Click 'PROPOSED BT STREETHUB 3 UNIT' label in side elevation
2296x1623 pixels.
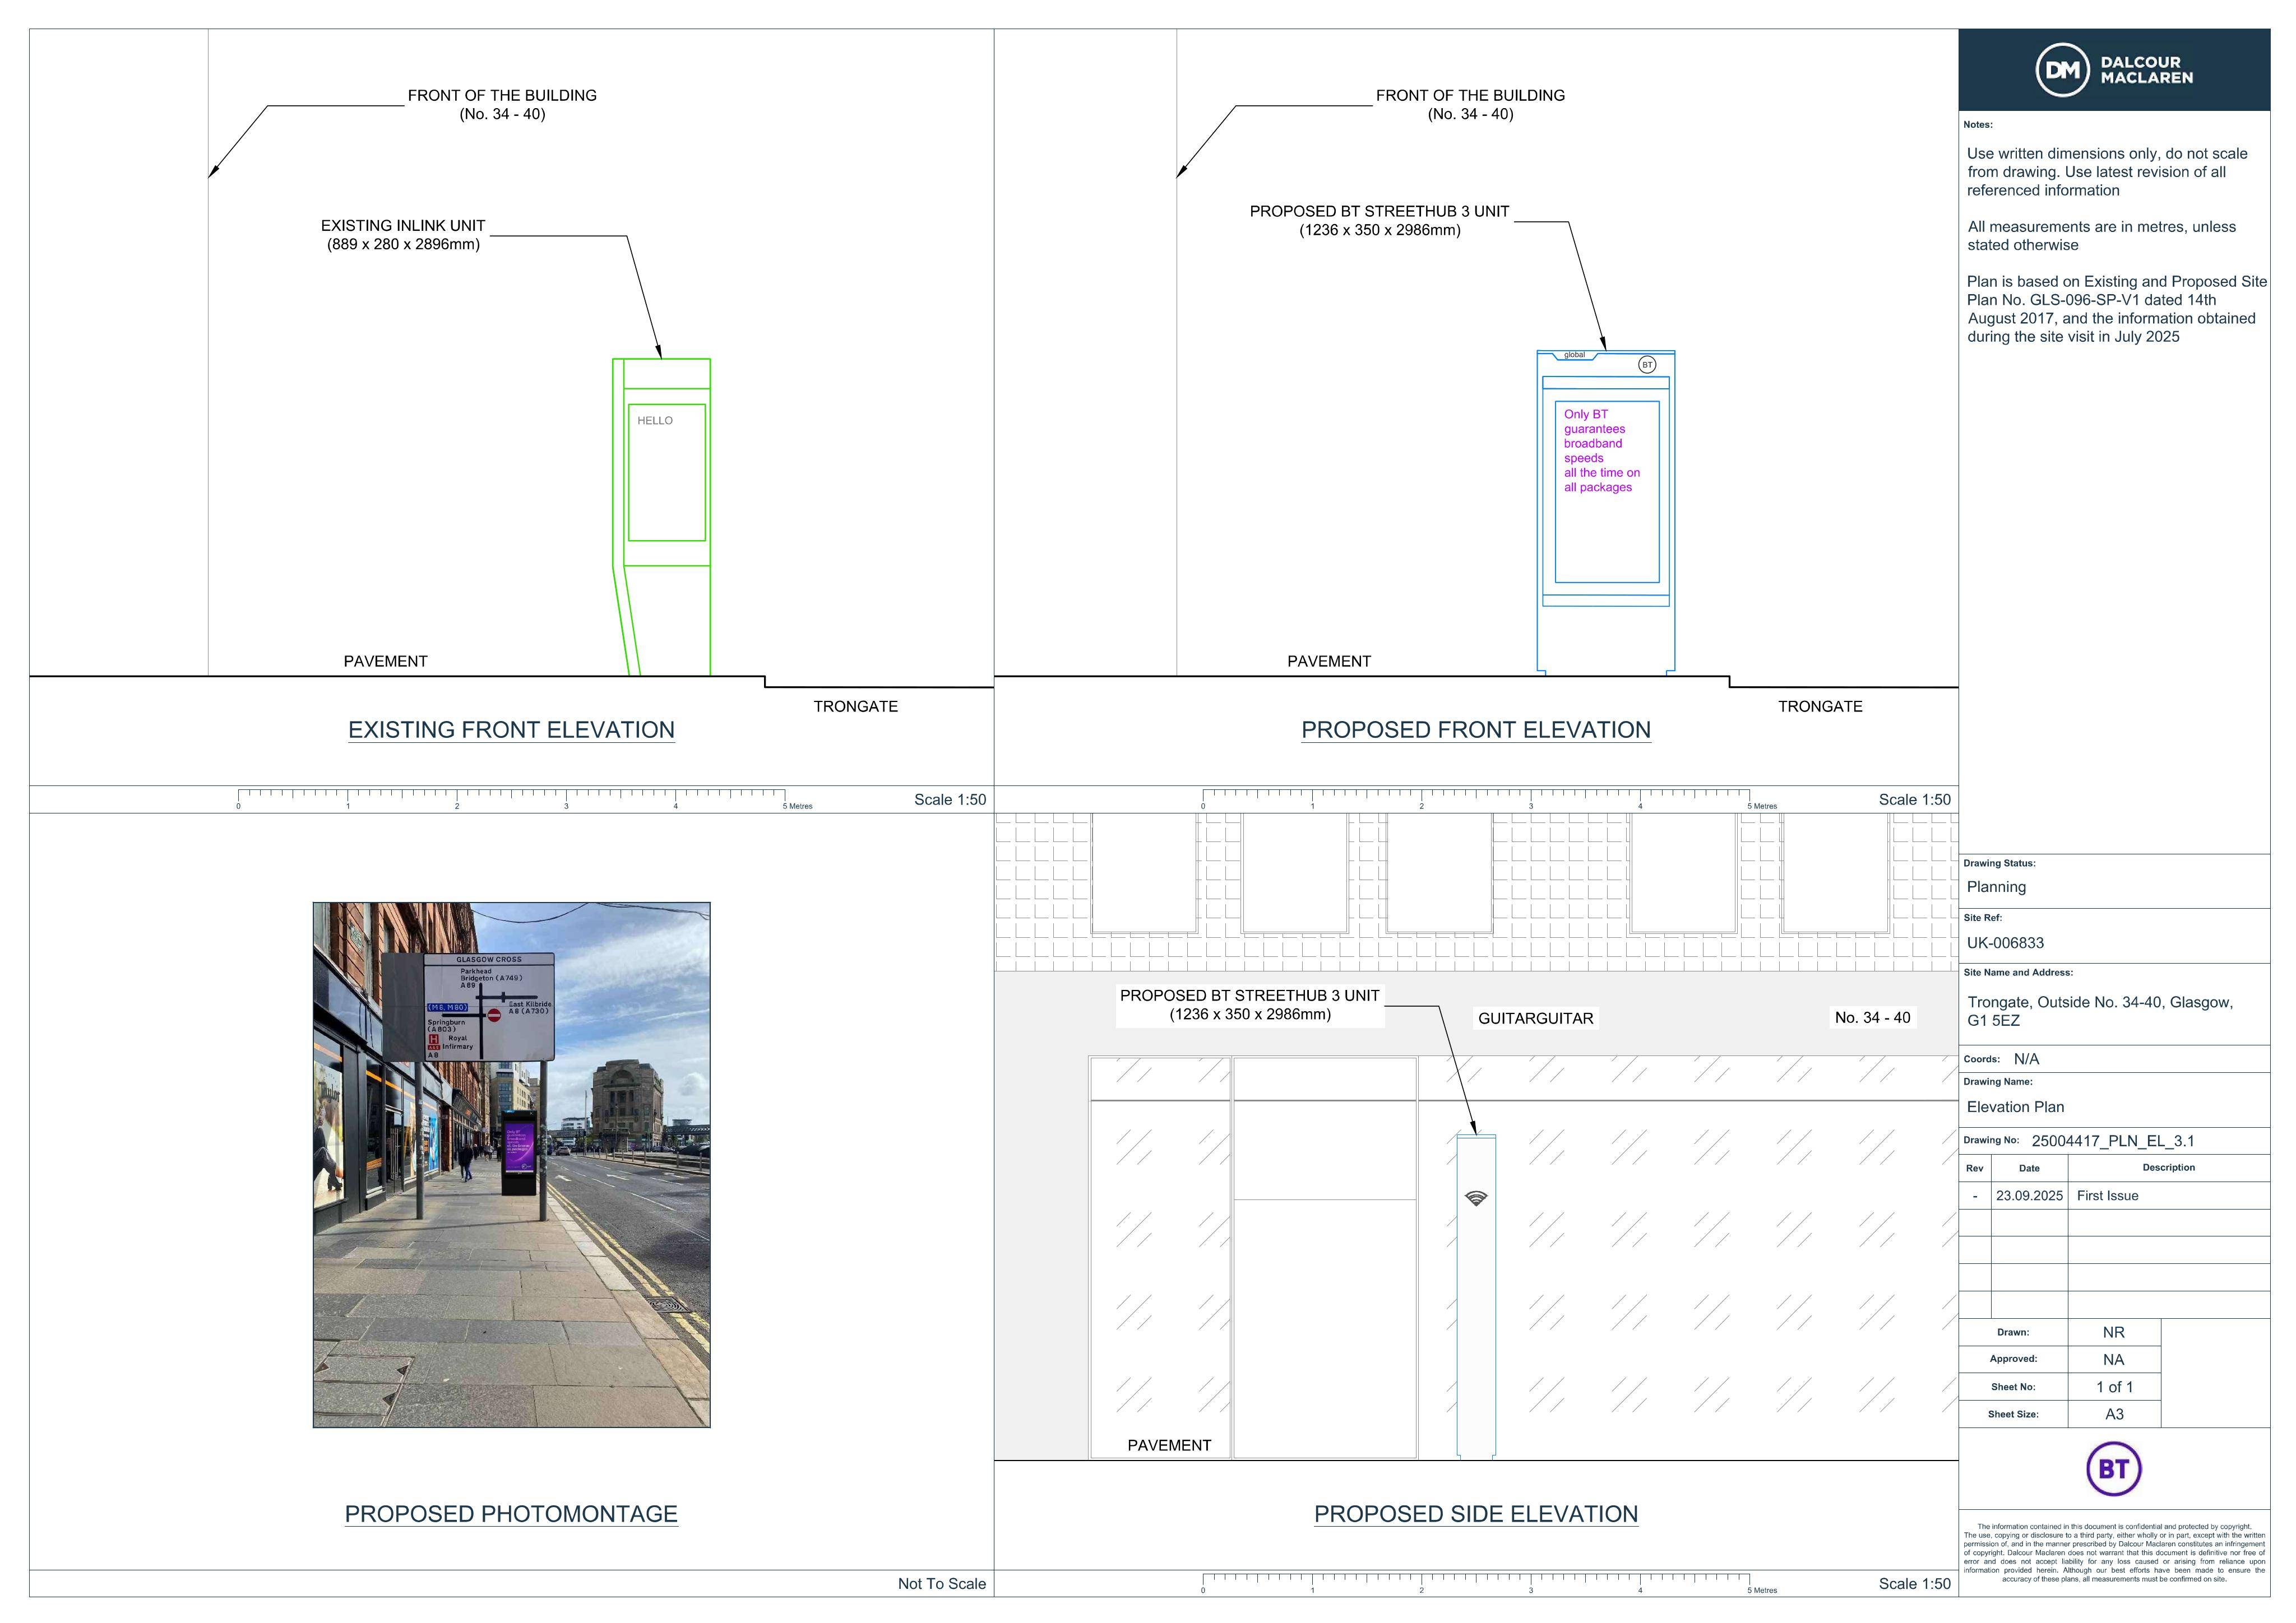[x=1249, y=997]
